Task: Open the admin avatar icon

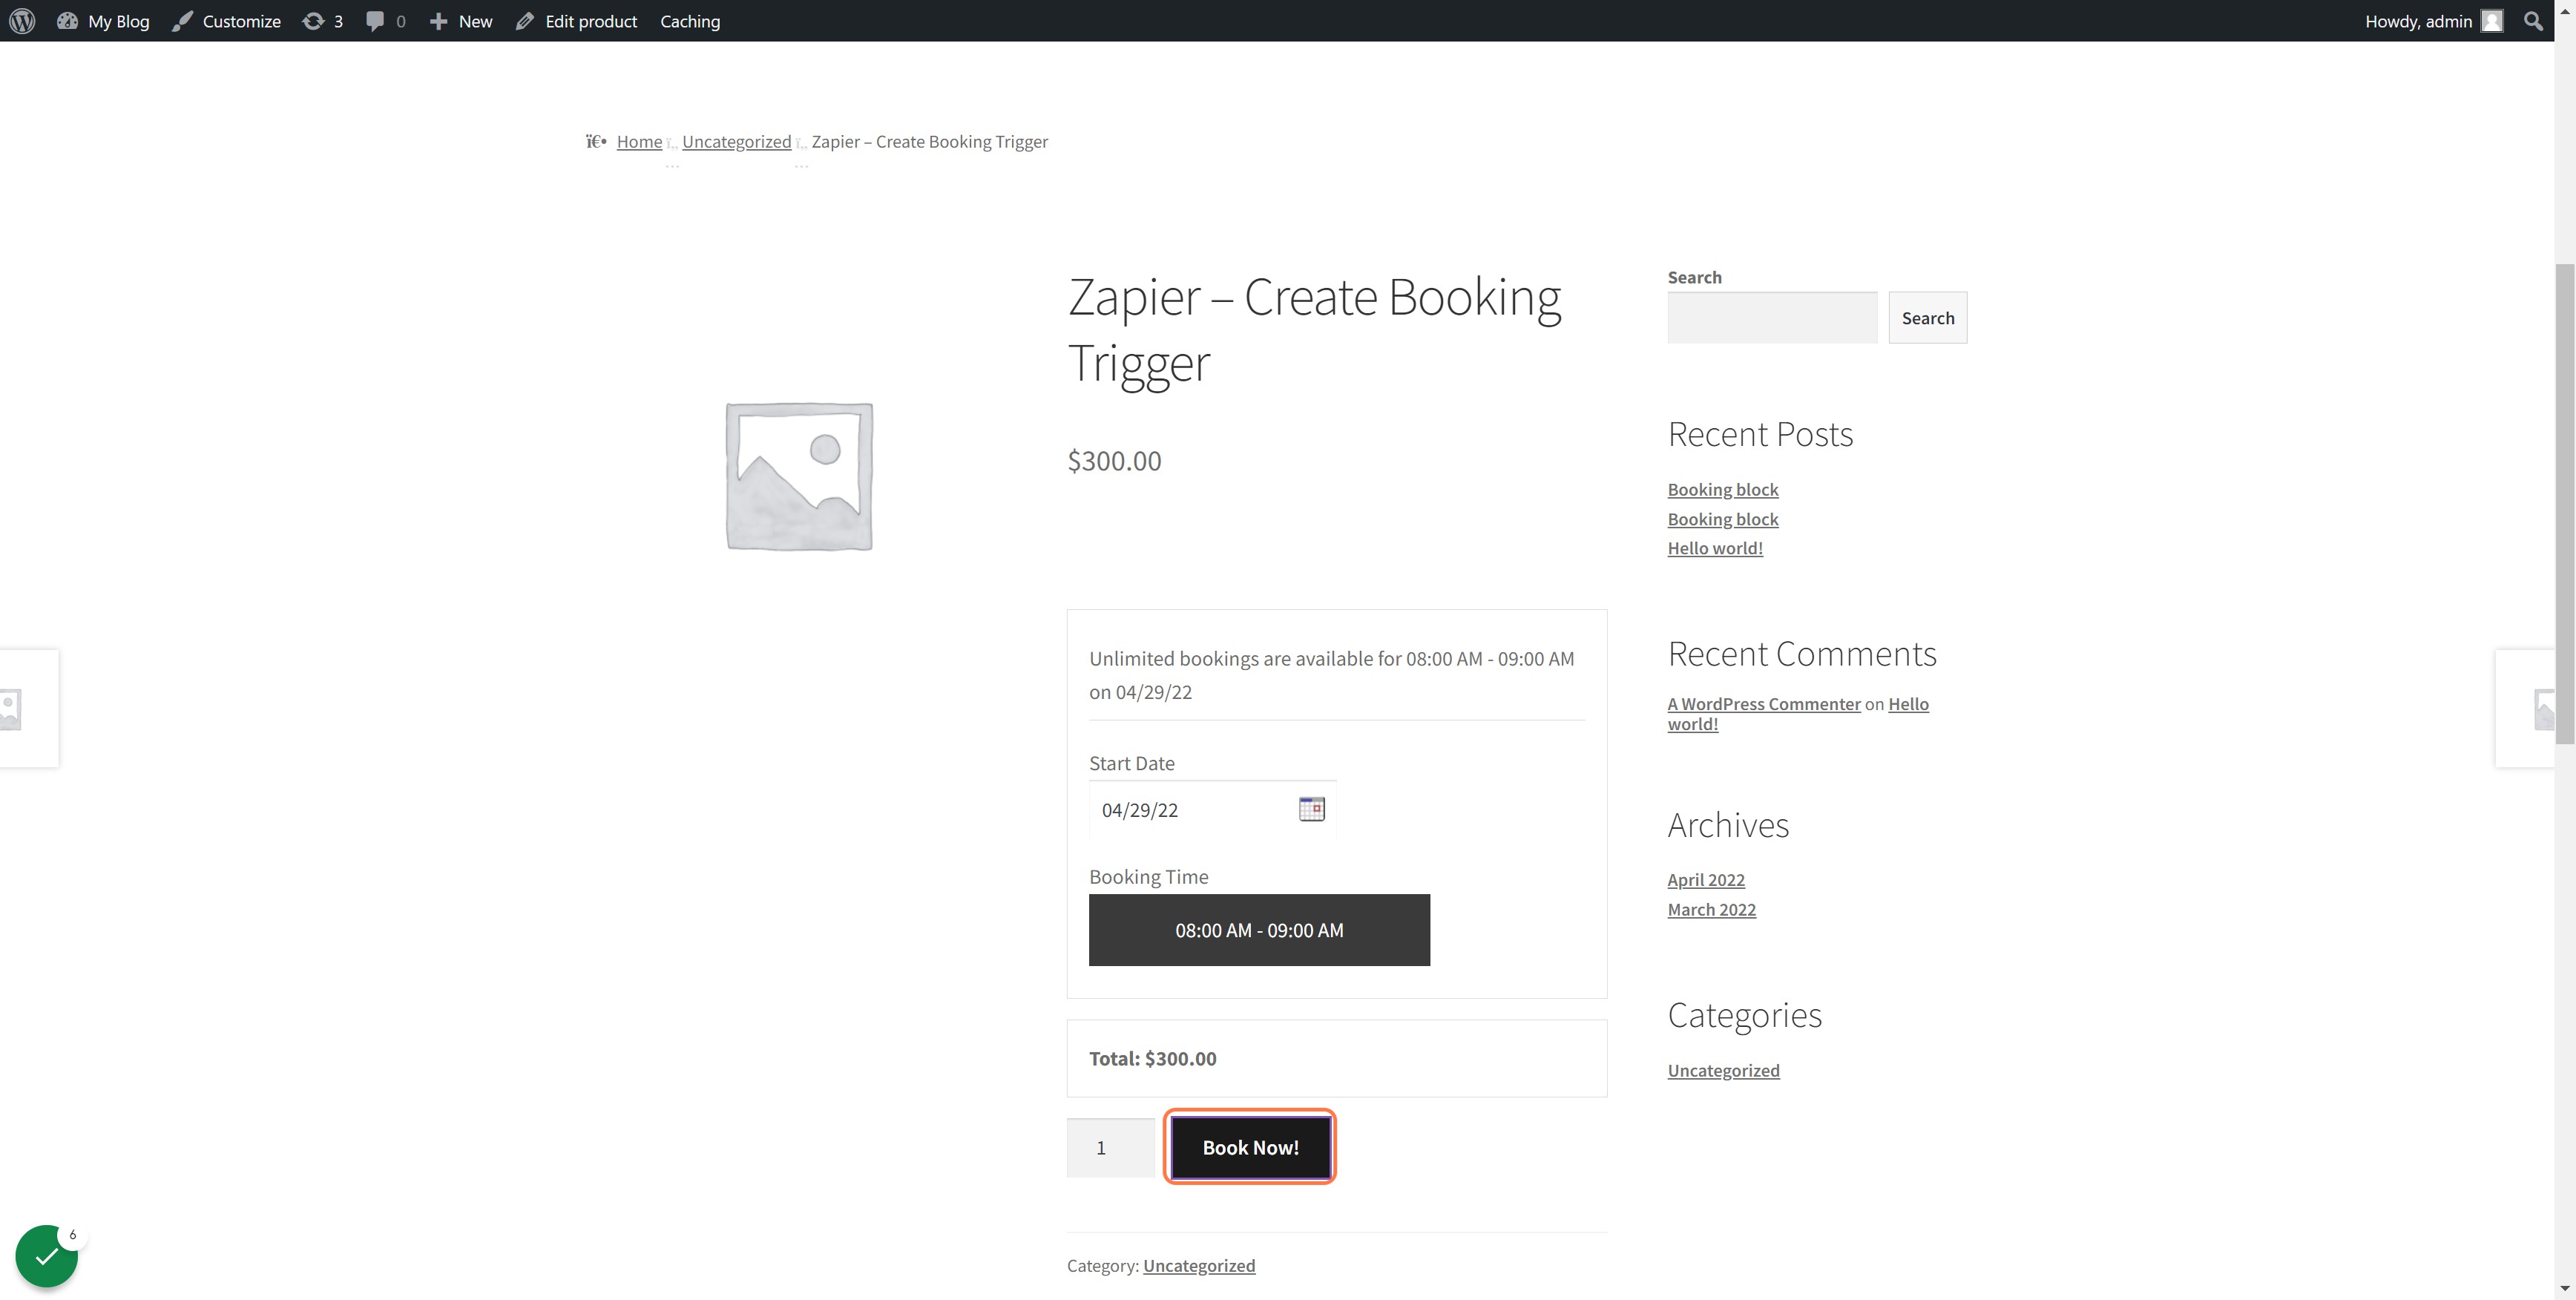Action: point(2492,21)
